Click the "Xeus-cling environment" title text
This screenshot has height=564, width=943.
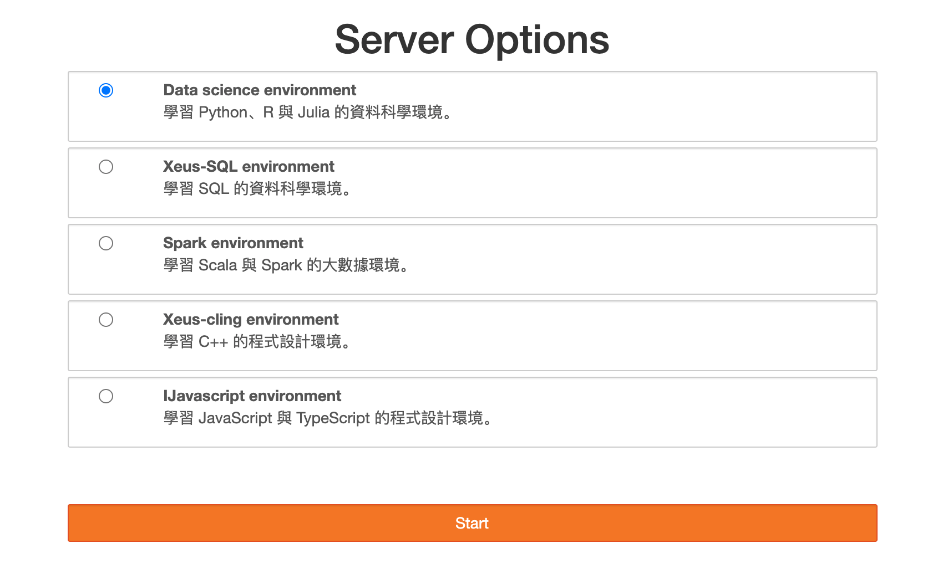click(x=251, y=319)
